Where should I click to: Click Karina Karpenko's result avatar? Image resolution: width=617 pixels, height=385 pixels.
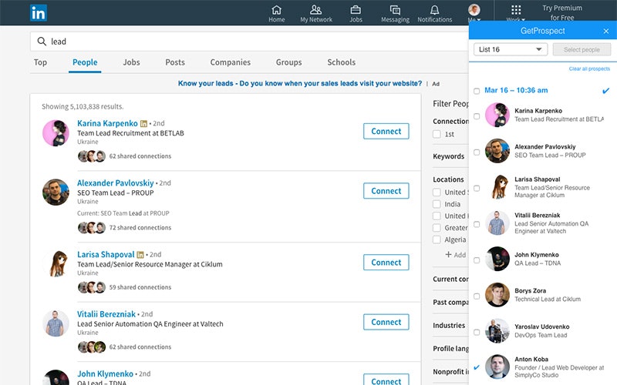[56, 133]
